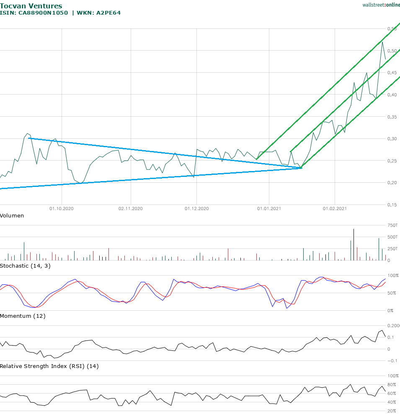Click the 01.02.2021 date axis label
The image size is (400, 414).
pyautogui.click(x=335, y=209)
